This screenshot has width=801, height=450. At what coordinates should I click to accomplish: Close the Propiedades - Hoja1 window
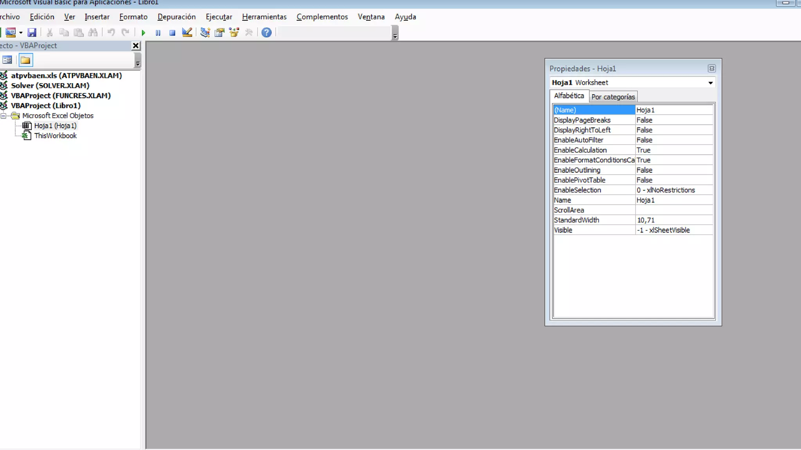[711, 69]
